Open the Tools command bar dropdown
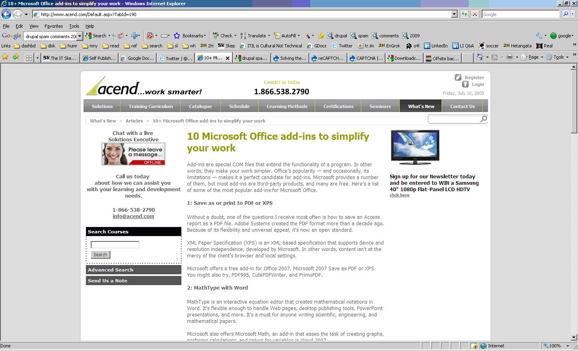The image size is (578, 351). click(x=556, y=57)
